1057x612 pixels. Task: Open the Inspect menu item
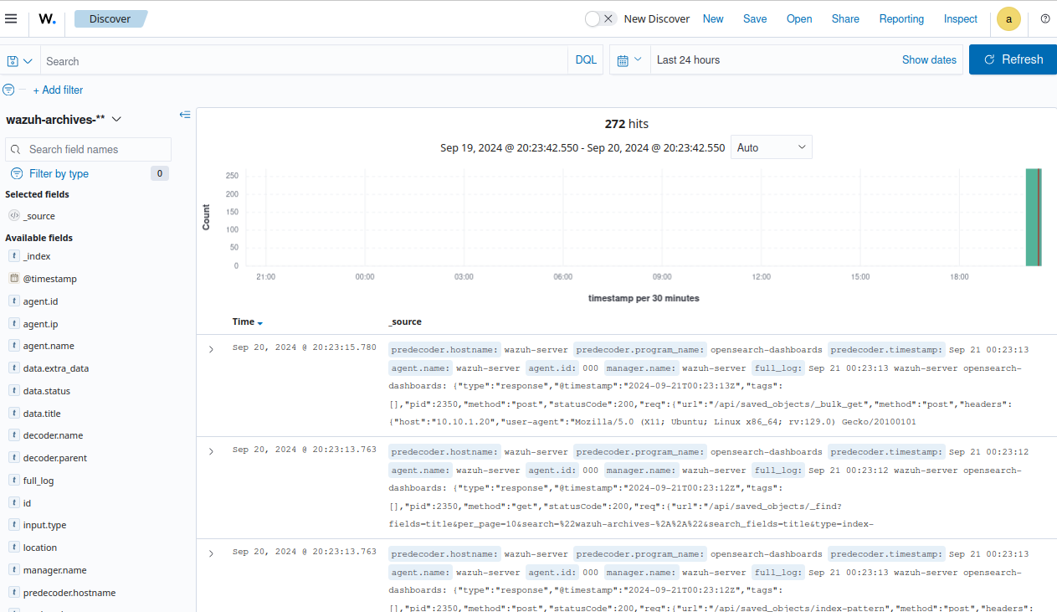(x=960, y=18)
